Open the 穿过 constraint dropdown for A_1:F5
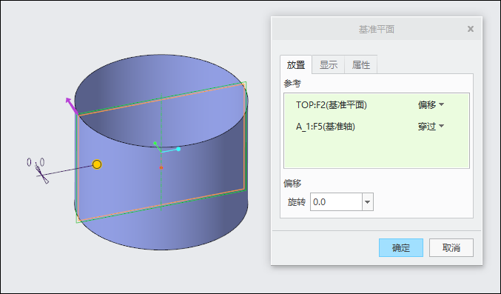 tap(431, 127)
